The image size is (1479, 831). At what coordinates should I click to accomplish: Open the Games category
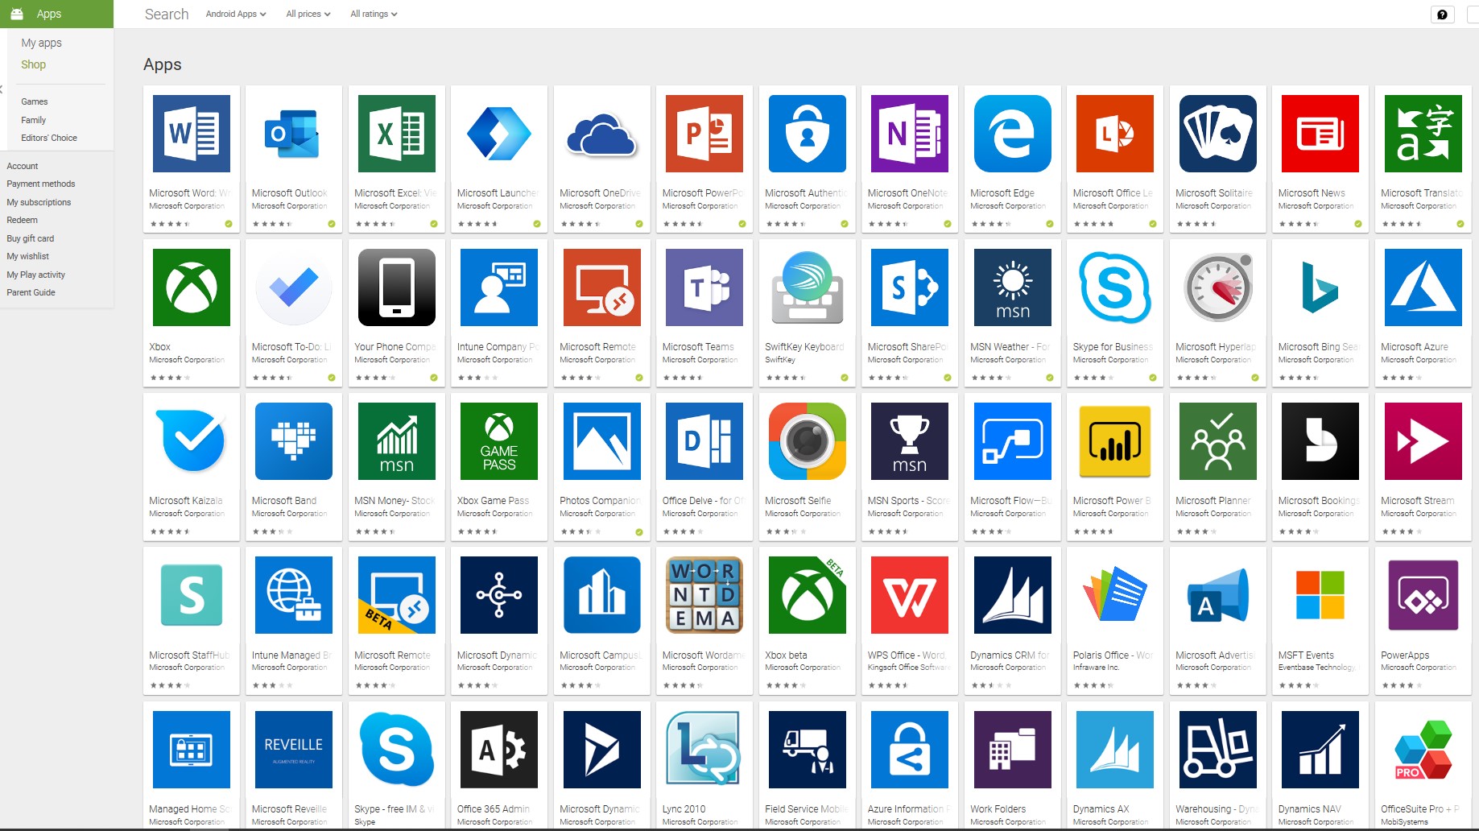(35, 101)
